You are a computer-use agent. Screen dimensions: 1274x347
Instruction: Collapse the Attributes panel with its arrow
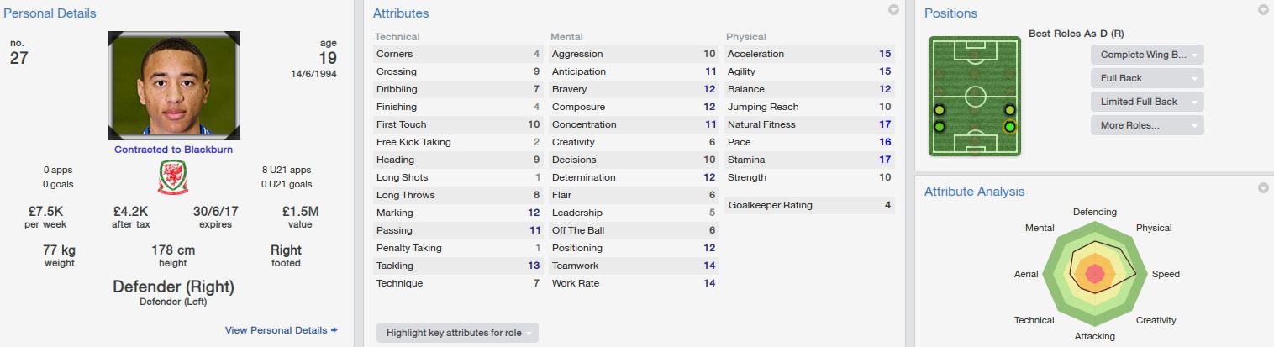coord(893,10)
